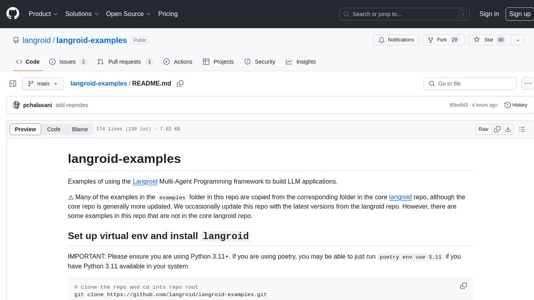The height and width of the screenshot is (300, 534).
Task: Expand the Product menu
Action: [x=43, y=14]
